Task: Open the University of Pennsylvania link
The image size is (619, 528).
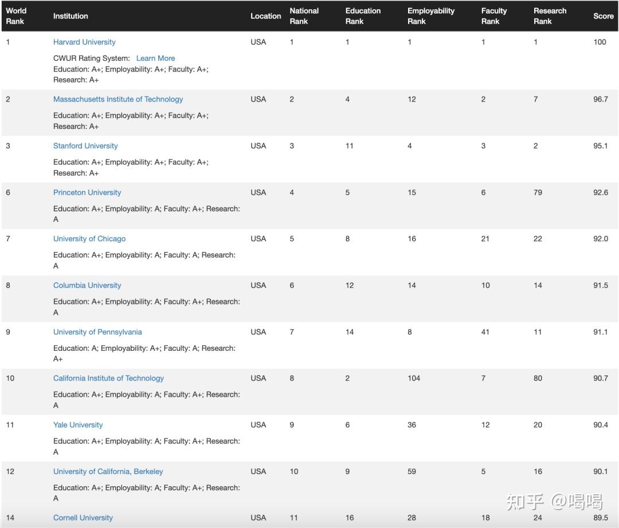Action: click(97, 332)
